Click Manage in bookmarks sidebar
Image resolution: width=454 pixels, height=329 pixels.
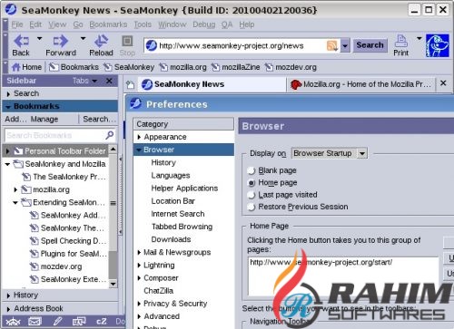[44, 120]
